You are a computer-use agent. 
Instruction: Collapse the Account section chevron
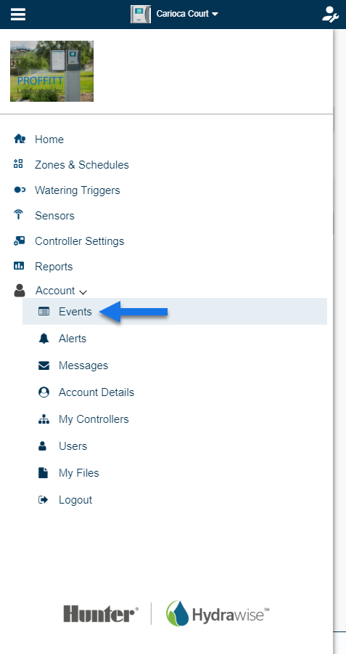(83, 292)
